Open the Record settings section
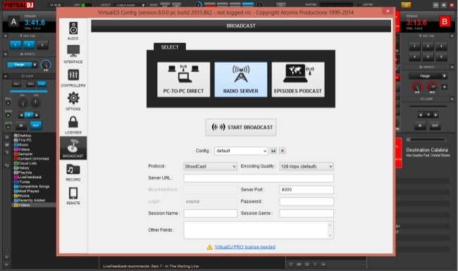 coord(73,172)
